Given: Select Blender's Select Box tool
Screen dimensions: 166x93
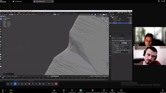Looking at the screenshot, I should tap(1, 19).
